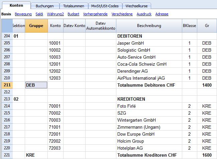Click account number 12002
The image size is (217, 159).
tap(56, 71)
